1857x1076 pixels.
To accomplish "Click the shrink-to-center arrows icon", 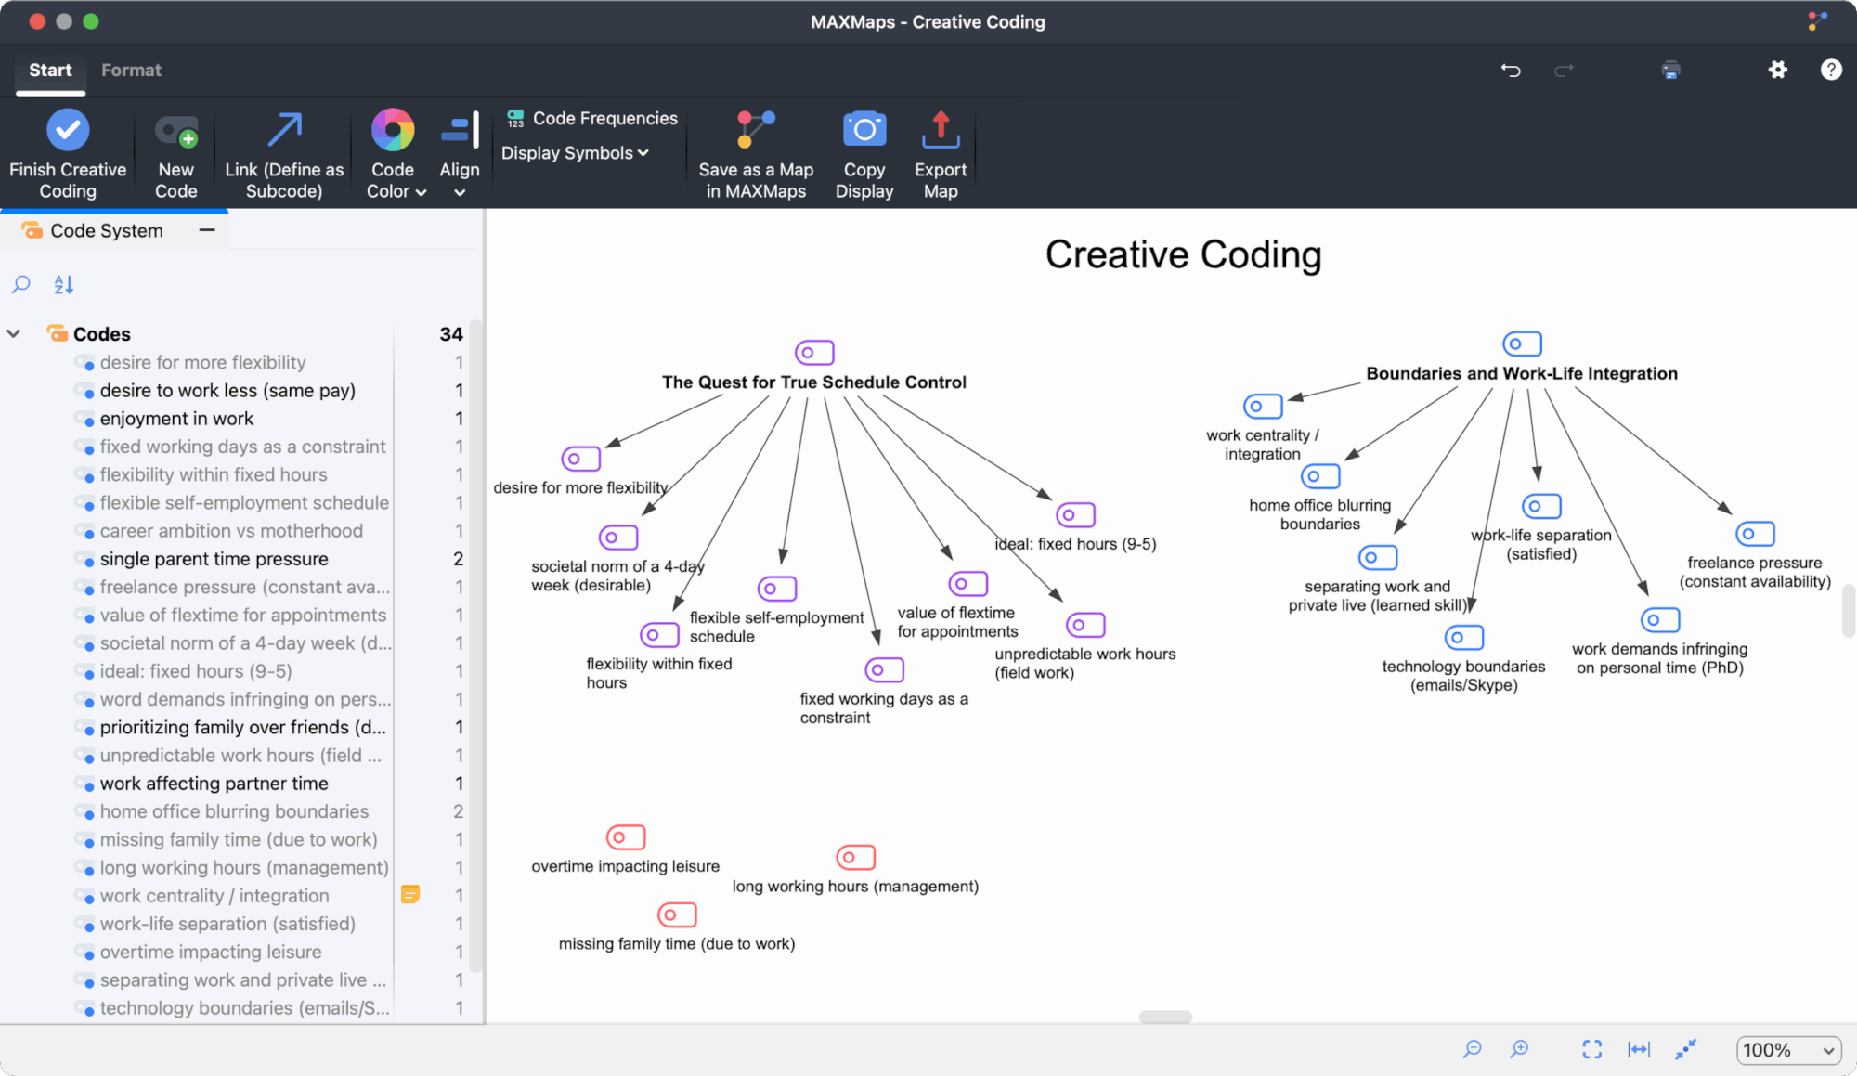I will pos(1685,1049).
